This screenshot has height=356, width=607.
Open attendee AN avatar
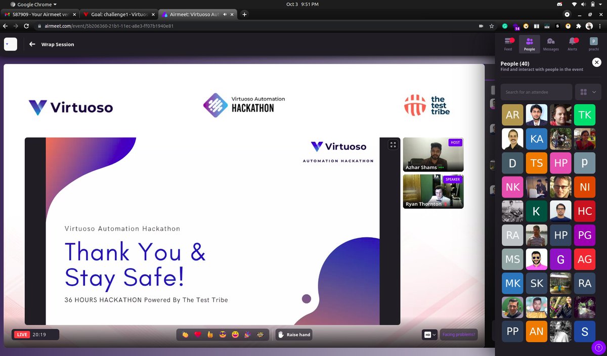pos(537,332)
